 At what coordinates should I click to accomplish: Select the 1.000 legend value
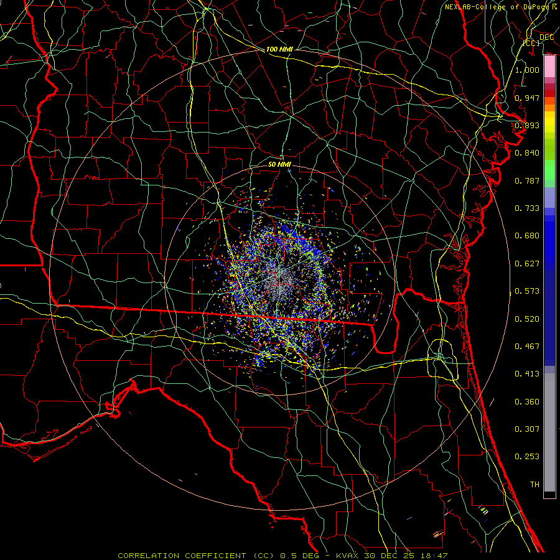pyautogui.click(x=527, y=70)
